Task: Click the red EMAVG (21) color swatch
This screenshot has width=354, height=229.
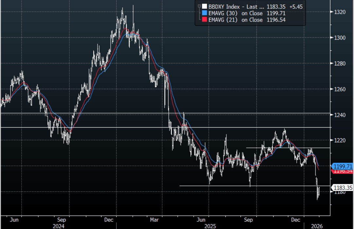Action: click(x=204, y=20)
